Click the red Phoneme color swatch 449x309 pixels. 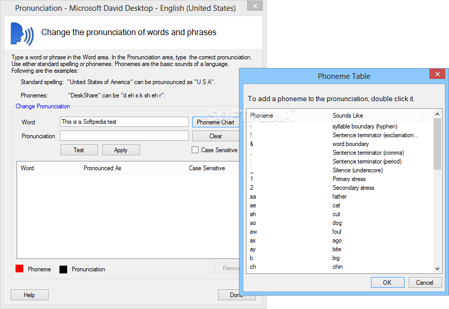pyautogui.click(x=19, y=269)
